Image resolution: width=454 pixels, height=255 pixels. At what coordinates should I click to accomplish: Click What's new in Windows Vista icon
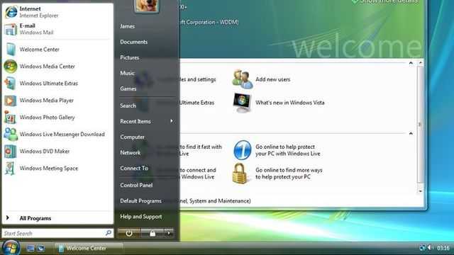pos(242,103)
